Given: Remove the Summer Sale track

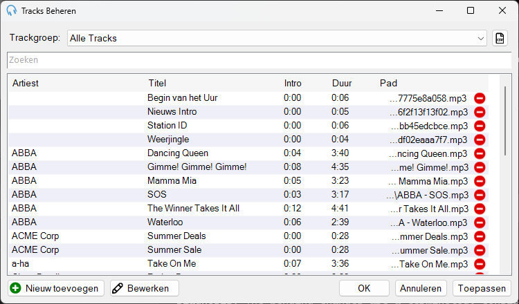Looking at the screenshot, I should [480, 251].
